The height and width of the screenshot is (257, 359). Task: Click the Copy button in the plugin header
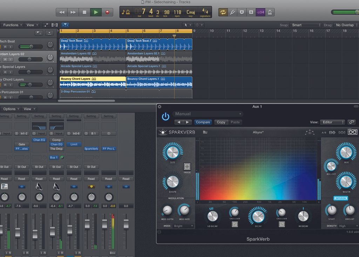click(221, 122)
